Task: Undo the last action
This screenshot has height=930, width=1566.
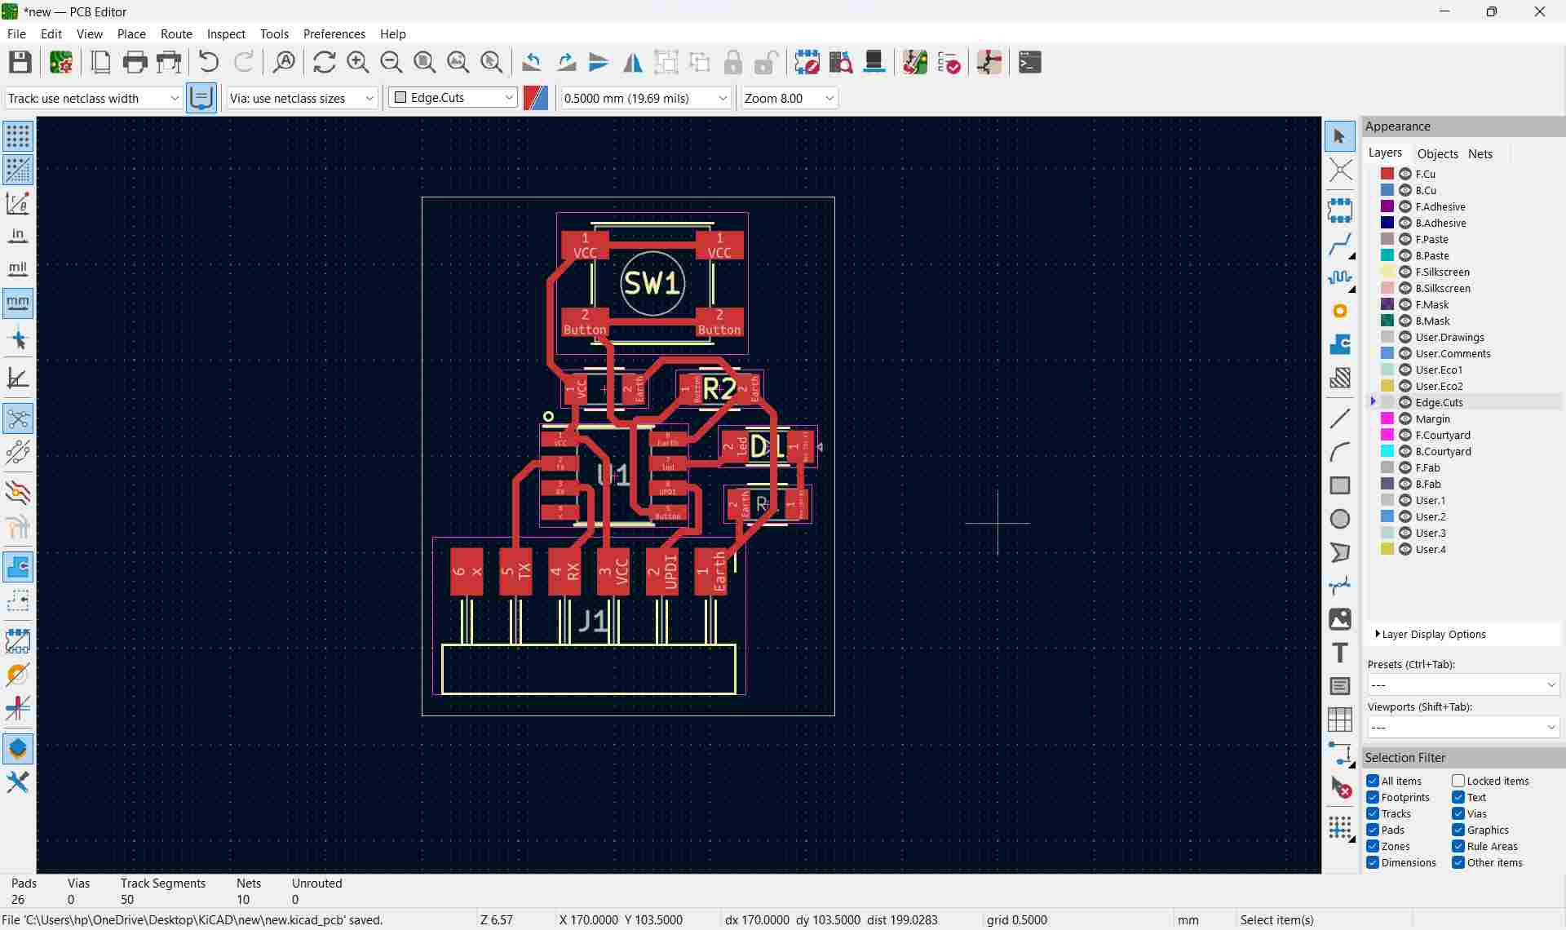Action: (208, 62)
